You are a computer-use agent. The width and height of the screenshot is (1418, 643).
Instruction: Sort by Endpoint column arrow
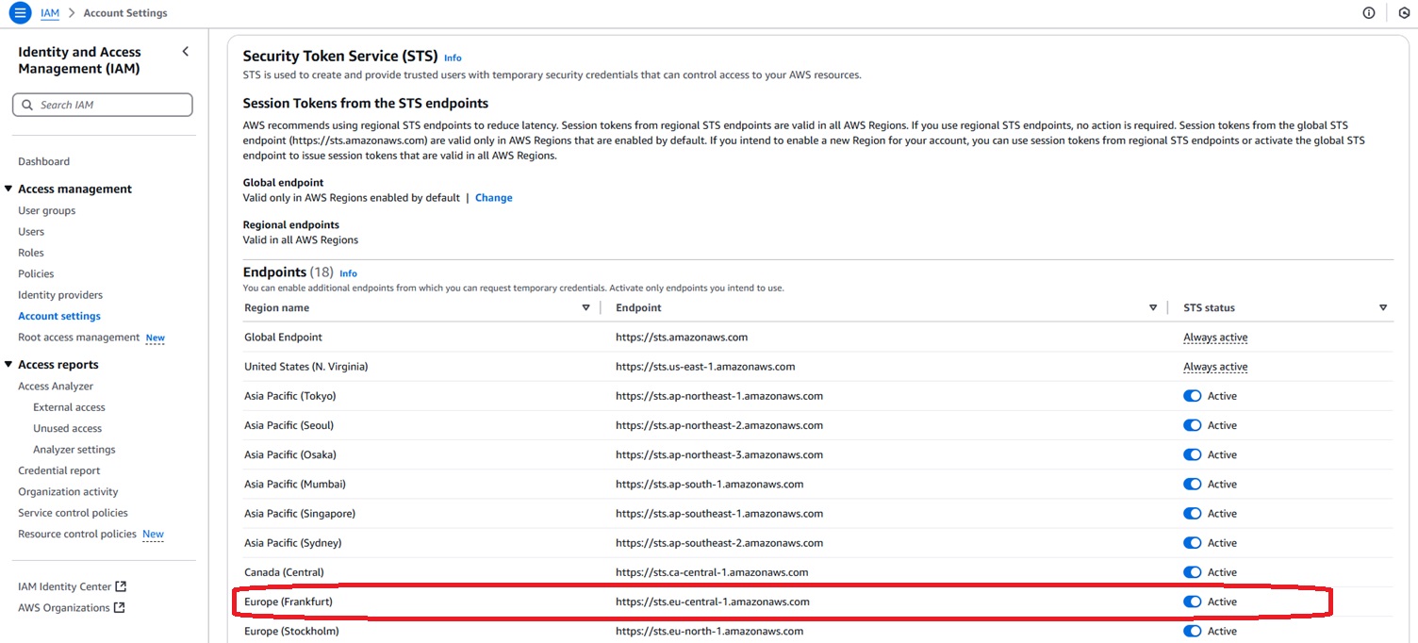pyautogui.click(x=1153, y=307)
